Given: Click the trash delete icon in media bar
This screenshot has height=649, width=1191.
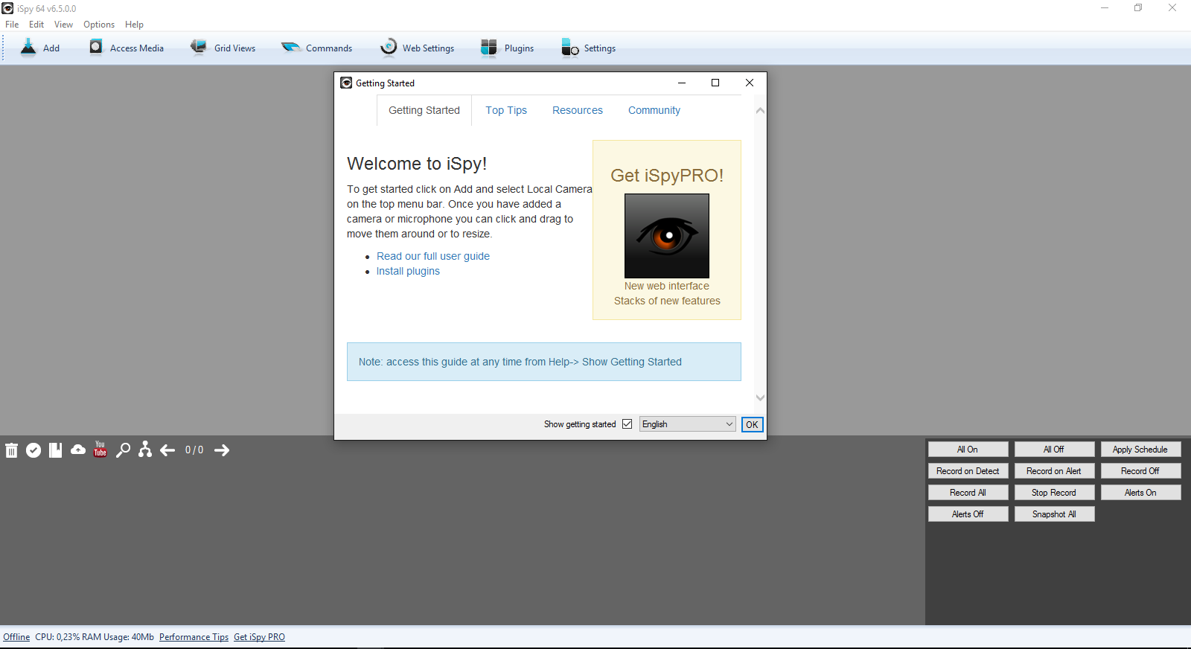Looking at the screenshot, I should pos(11,450).
